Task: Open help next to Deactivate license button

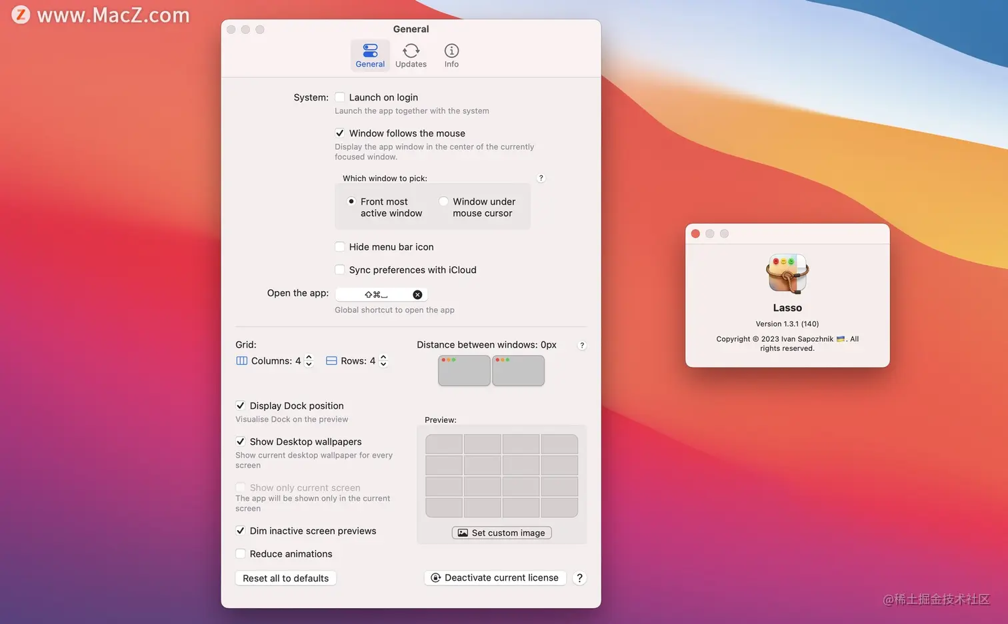Action: pos(579,577)
